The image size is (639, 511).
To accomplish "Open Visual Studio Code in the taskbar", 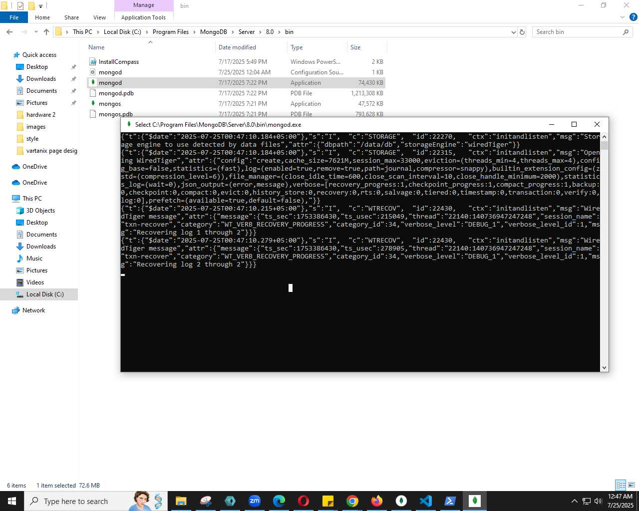I will (x=426, y=501).
